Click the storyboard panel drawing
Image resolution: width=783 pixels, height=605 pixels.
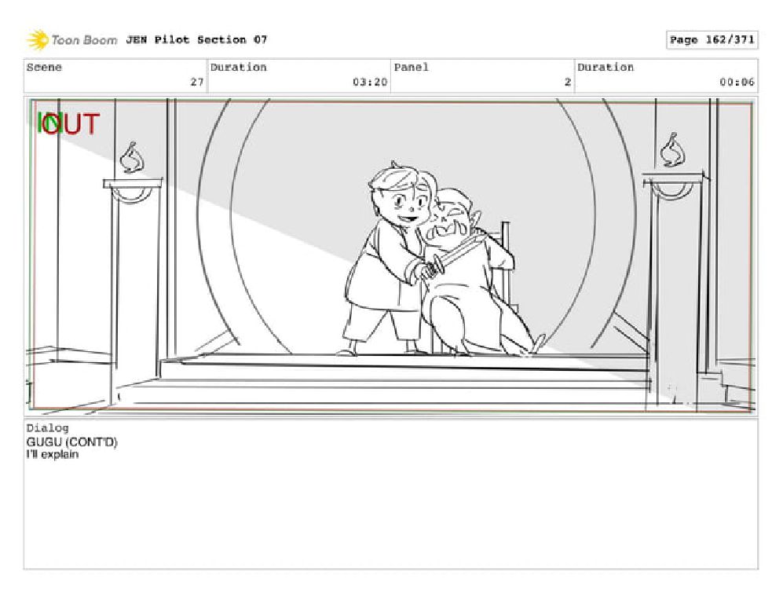pos(391,256)
